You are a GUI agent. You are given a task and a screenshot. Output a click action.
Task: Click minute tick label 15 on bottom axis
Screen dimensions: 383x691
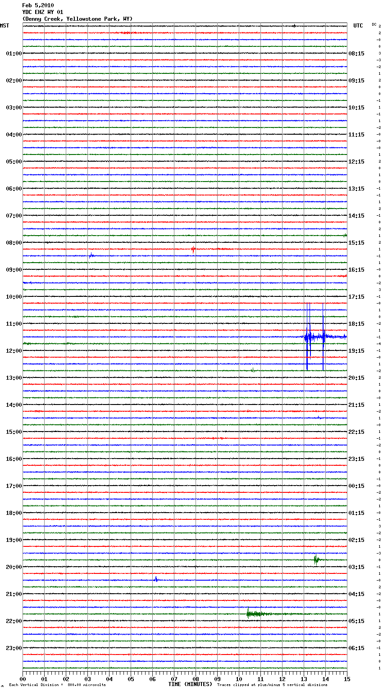pos(347,679)
